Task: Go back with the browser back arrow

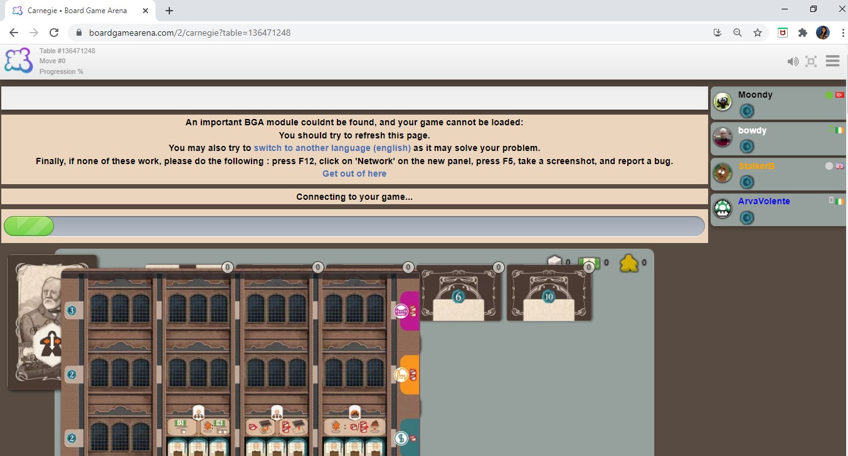Action: 14,33
